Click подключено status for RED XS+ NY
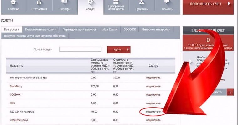Image resolution: width=238 pixels, height=125 pixels. [153, 112]
